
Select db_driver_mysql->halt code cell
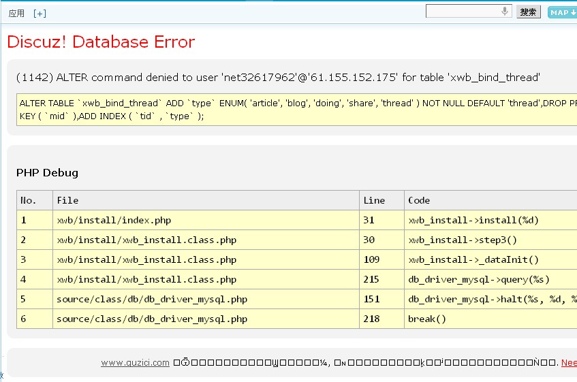491,300
